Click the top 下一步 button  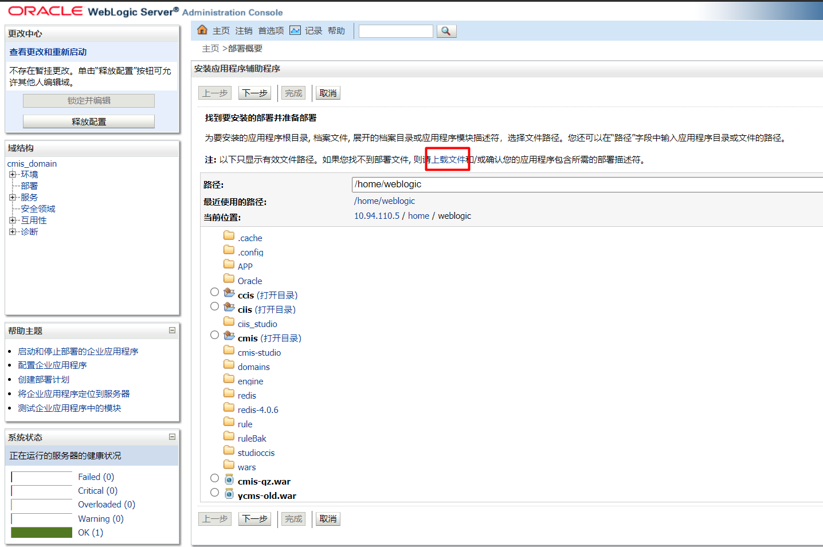(254, 93)
